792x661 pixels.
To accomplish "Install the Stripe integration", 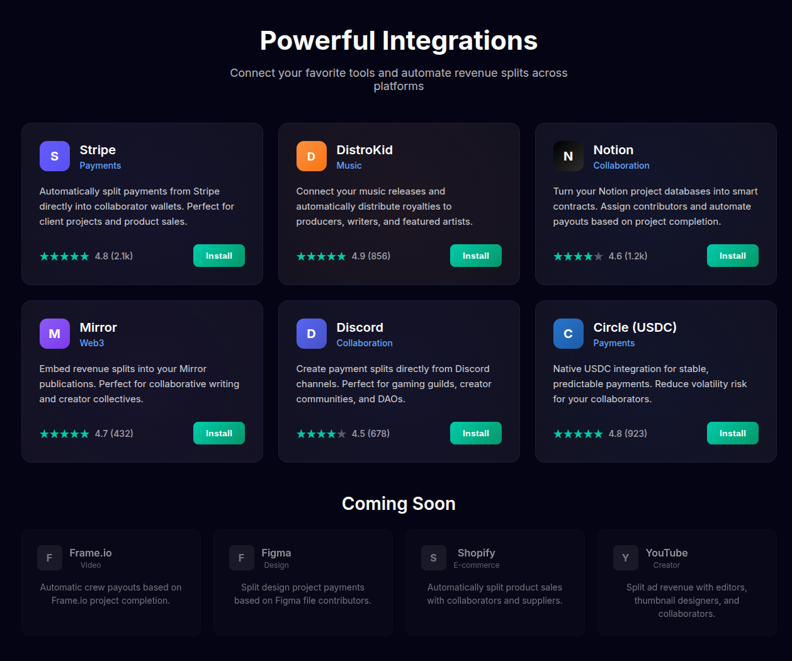I will 219,256.
